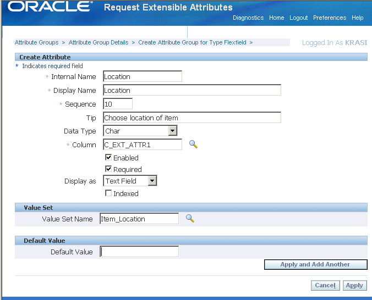Screen dimensions: 372x300
Task: Click the Value Set Name field
Action: click(x=139, y=219)
